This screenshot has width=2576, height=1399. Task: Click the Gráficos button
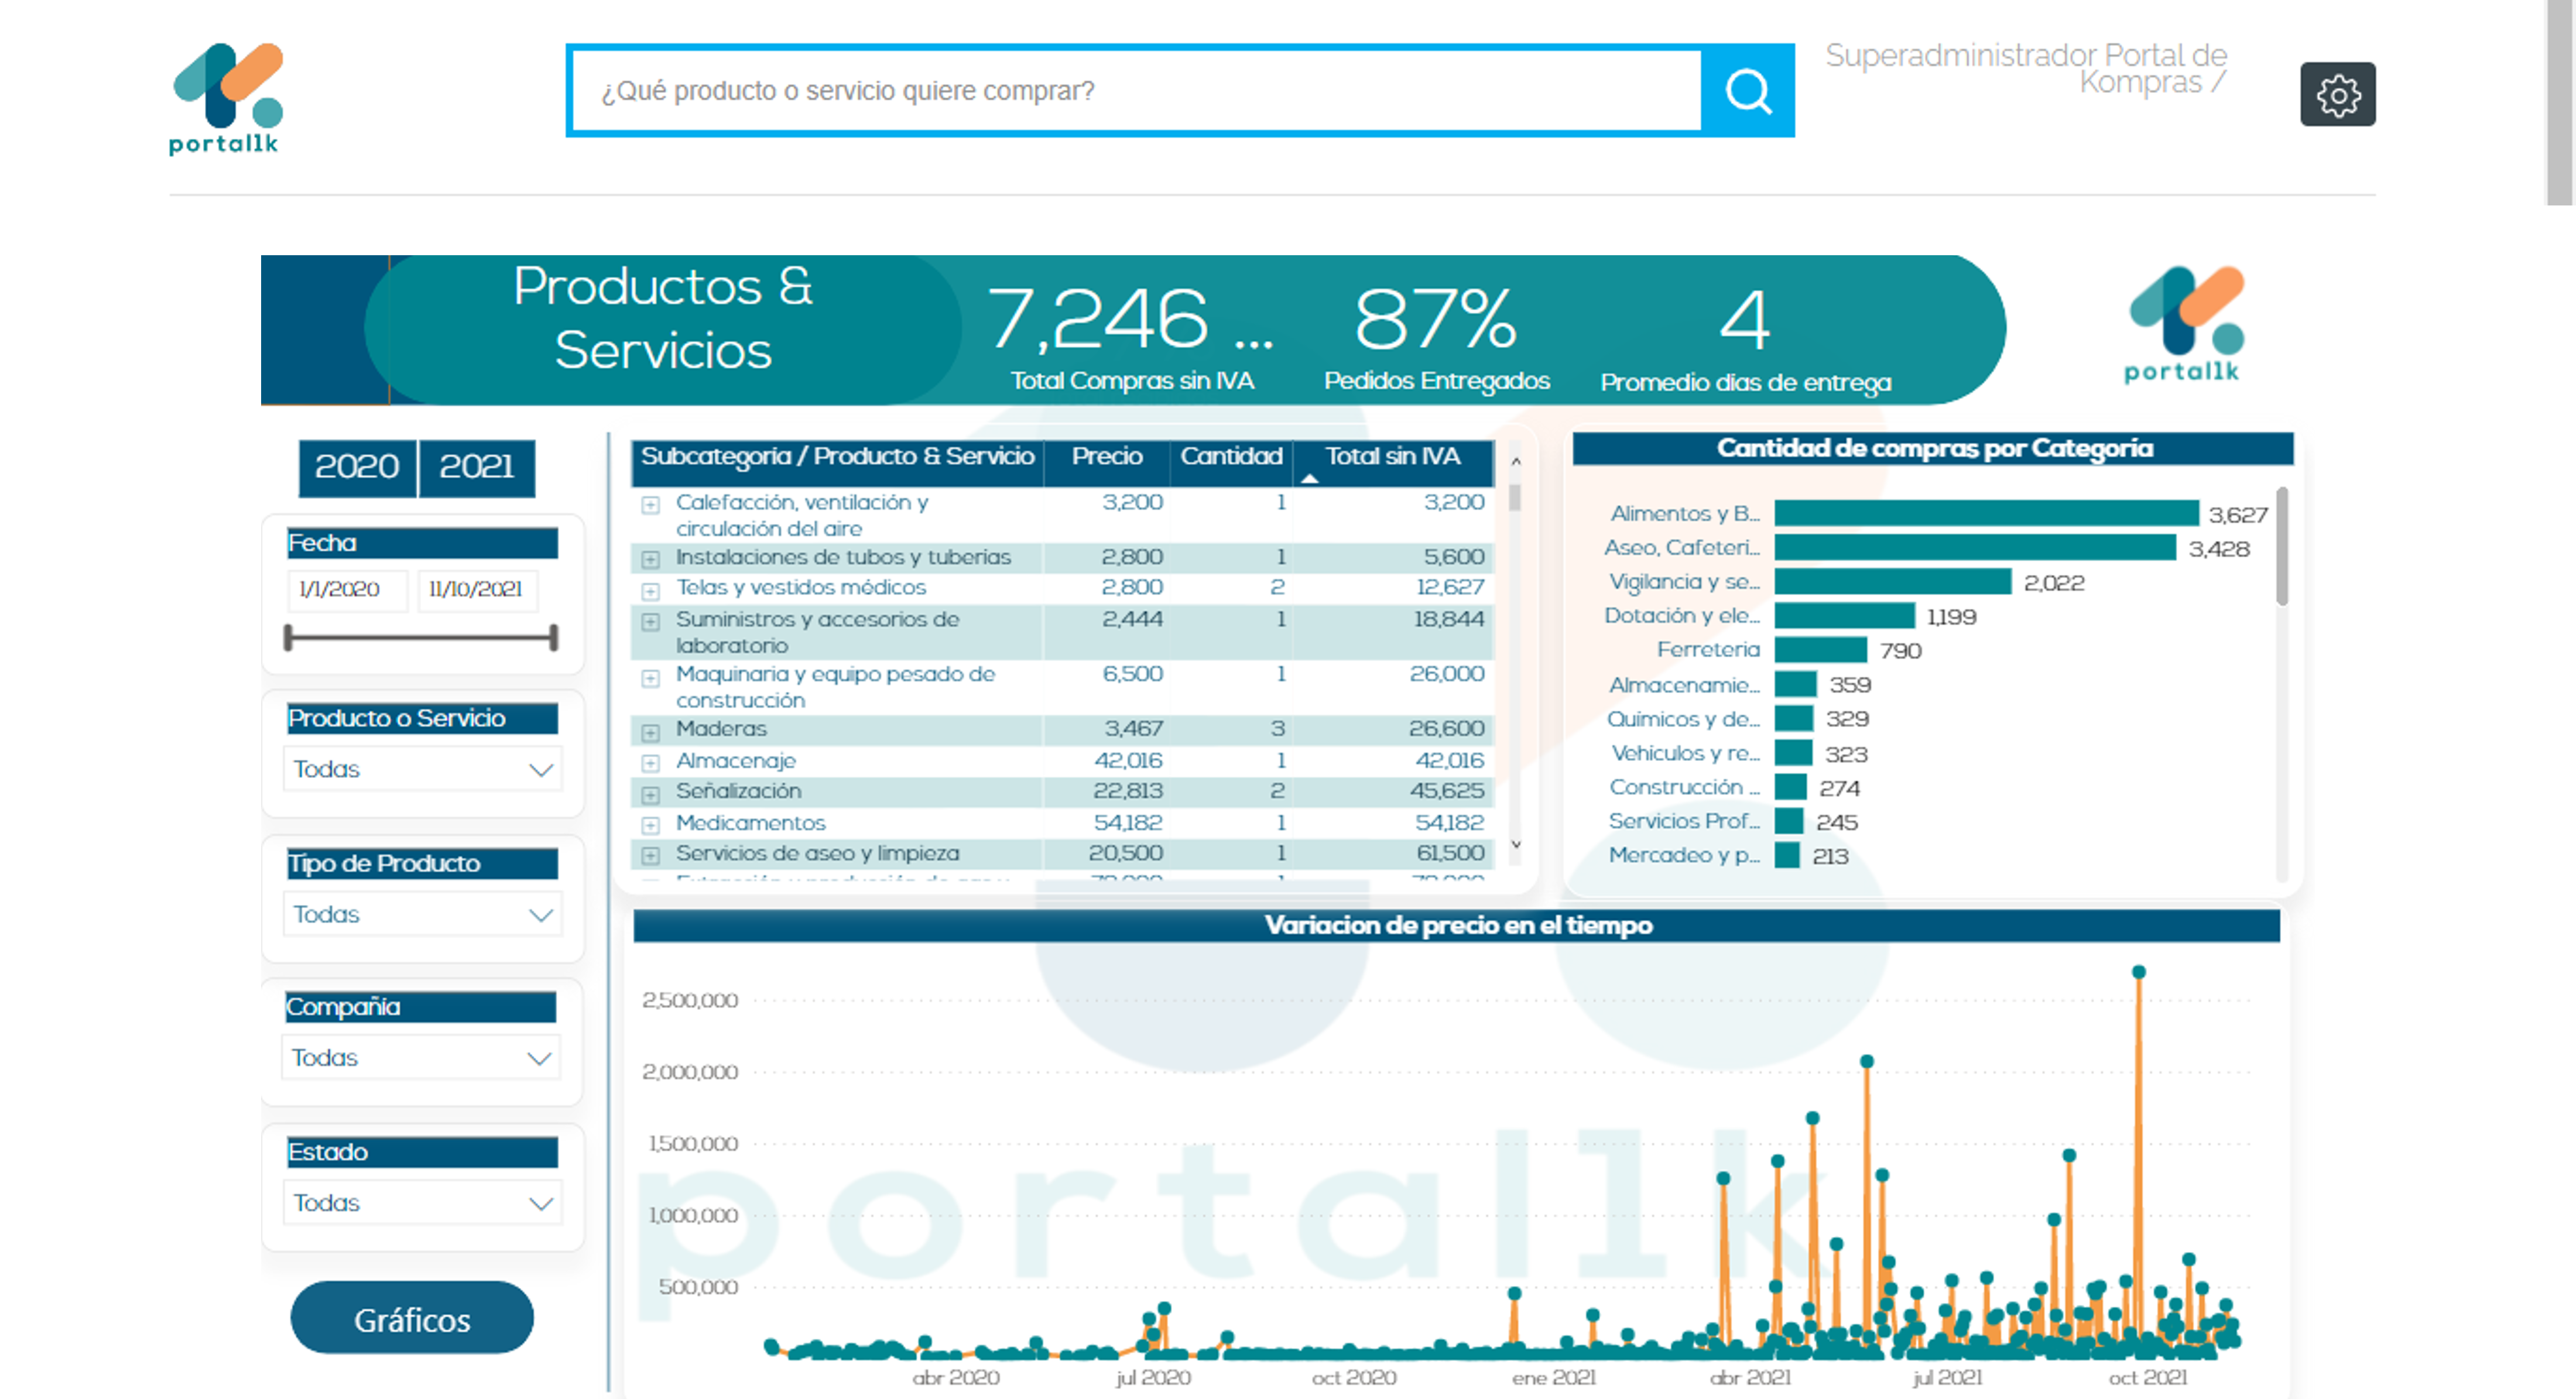(x=412, y=1319)
